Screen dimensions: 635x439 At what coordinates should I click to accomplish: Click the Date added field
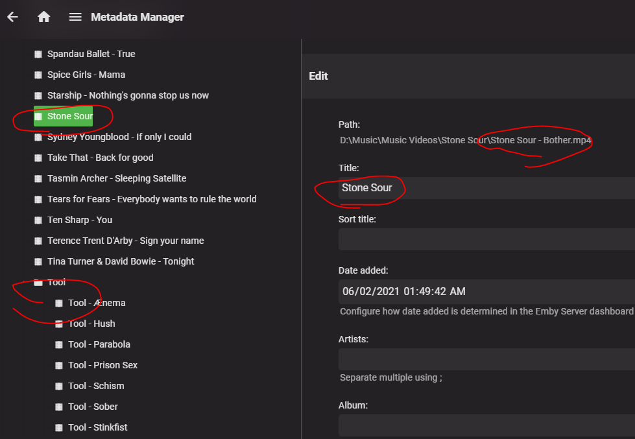(x=486, y=291)
